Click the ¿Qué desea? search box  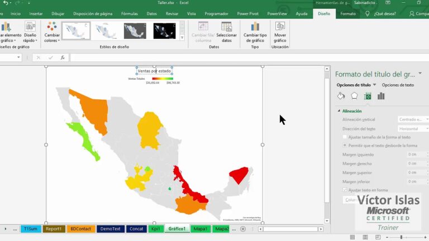click(385, 13)
